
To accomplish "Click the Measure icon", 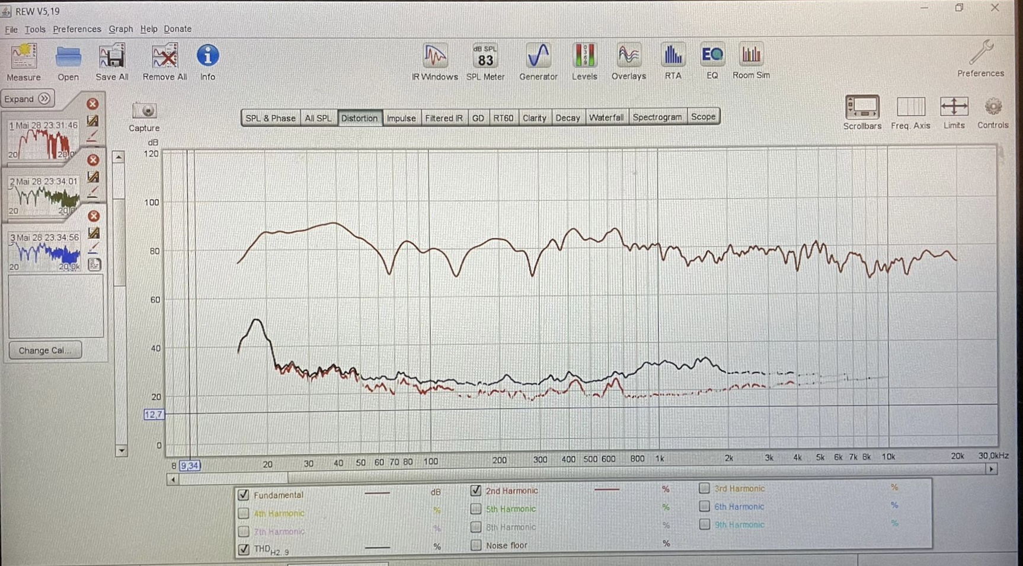I will [24, 62].
